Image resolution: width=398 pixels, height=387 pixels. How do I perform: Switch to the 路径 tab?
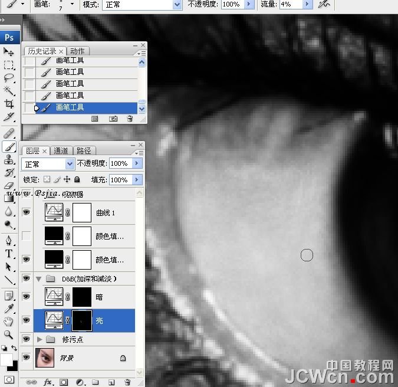point(84,151)
